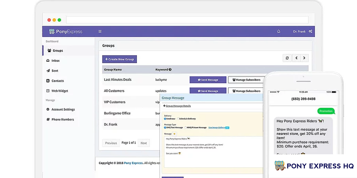This screenshot has height=178, width=357.
Task: Click Send Message for Last Minutes Deals
Action: coord(208,80)
